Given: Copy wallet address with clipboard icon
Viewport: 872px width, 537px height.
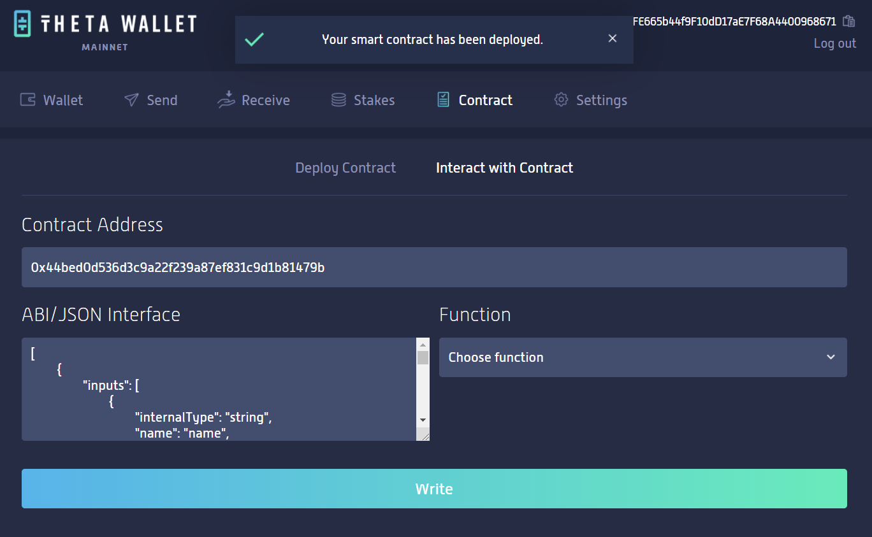Looking at the screenshot, I should coord(848,21).
